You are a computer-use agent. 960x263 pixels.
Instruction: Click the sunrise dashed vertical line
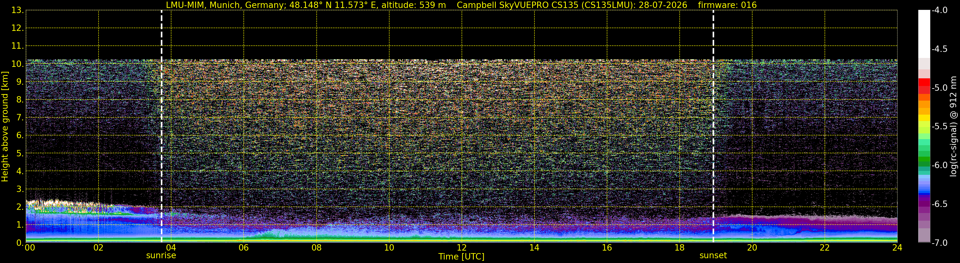click(161, 127)
